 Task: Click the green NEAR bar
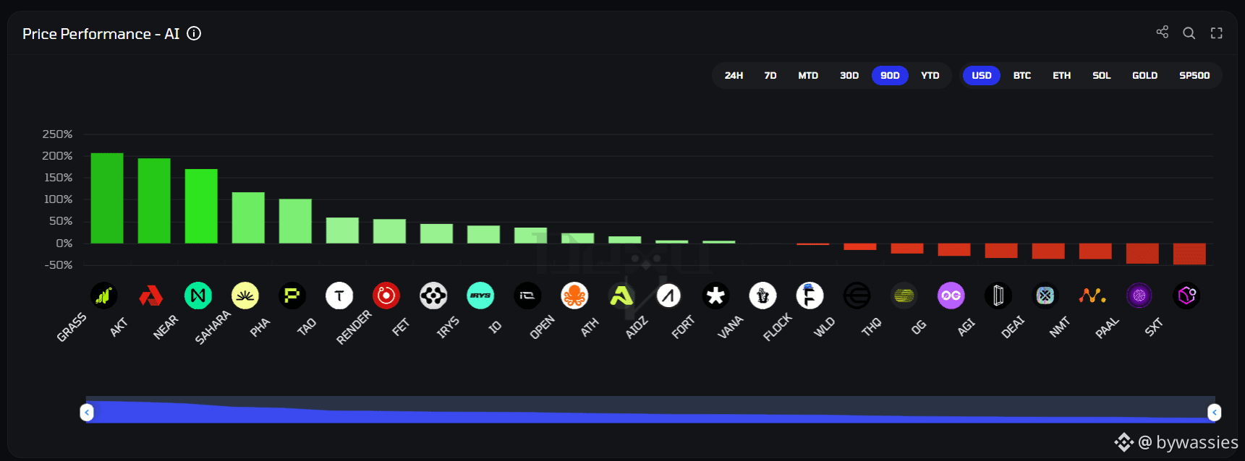pos(201,206)
